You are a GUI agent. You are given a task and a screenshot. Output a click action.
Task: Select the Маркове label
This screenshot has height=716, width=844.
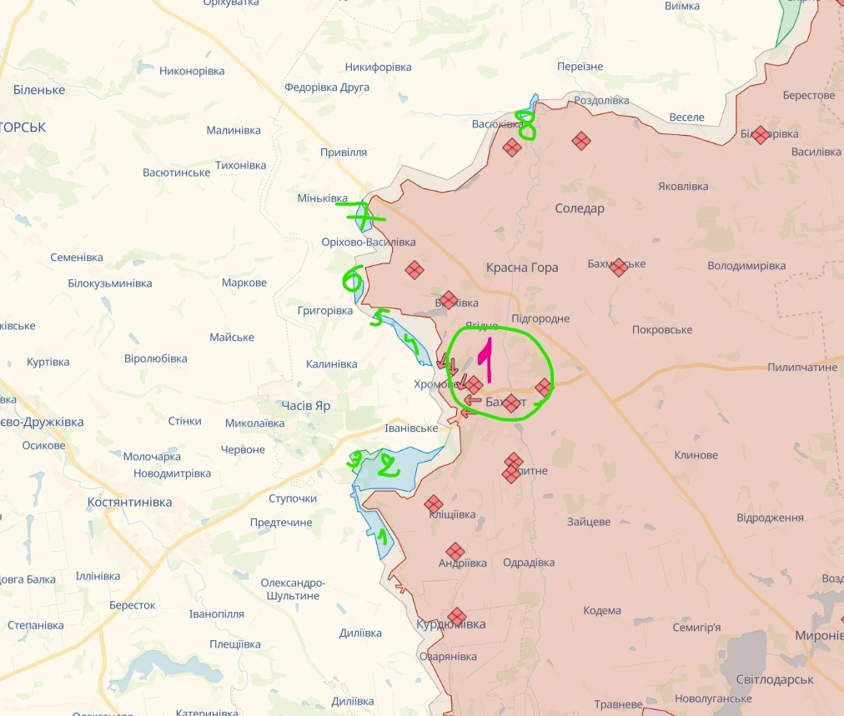tap(244, 283)
